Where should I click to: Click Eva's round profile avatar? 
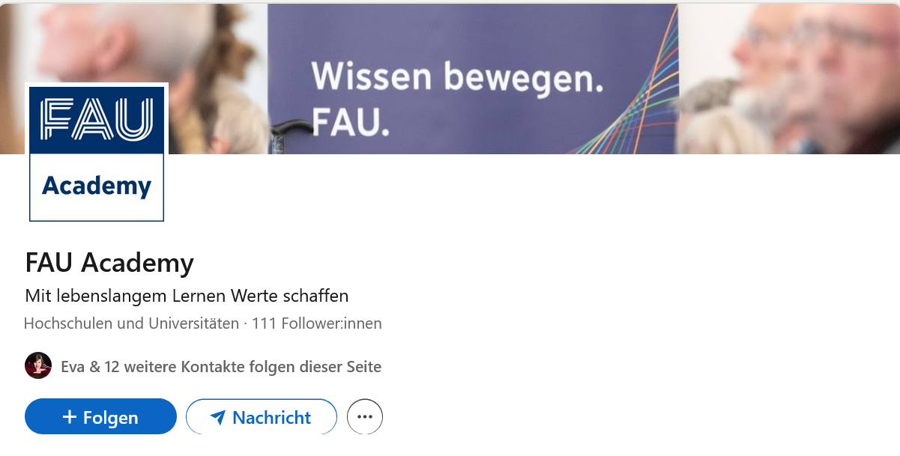(x=38, y=365)
